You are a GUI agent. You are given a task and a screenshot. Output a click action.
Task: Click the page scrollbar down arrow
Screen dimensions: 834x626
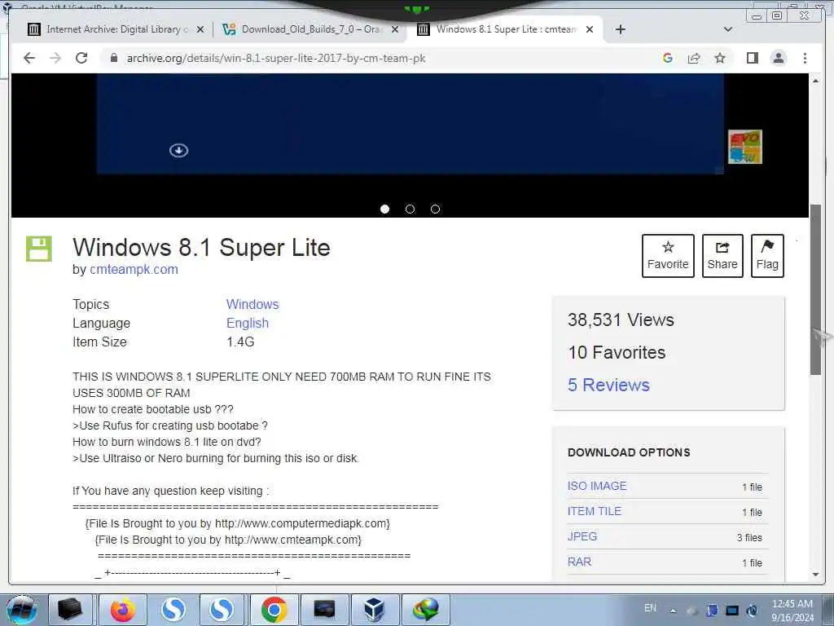816,575
